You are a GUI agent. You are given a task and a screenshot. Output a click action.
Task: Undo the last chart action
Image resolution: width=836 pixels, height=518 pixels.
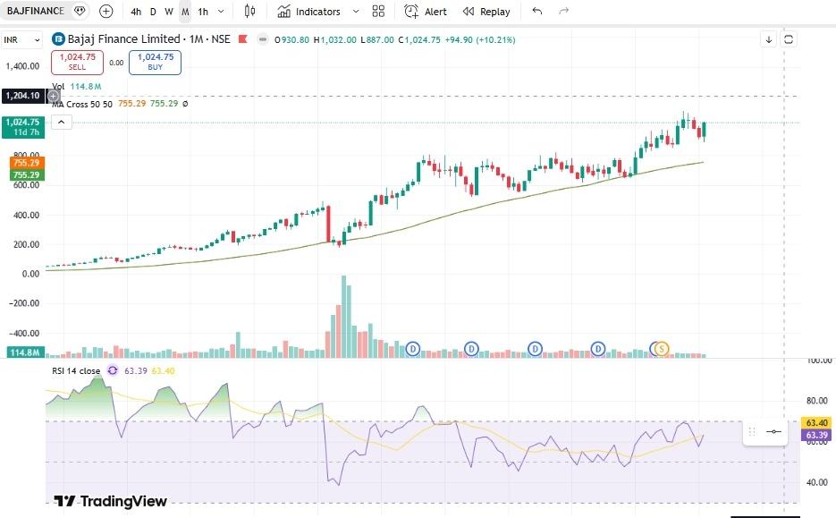tap(536, 11)
